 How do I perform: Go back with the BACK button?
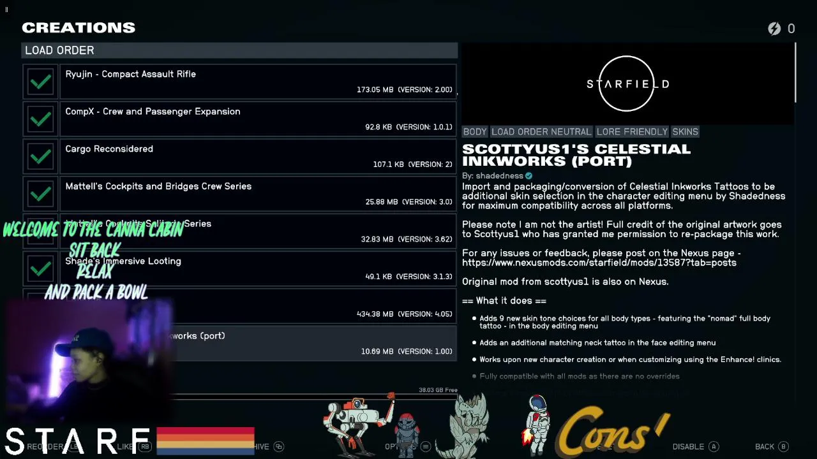click(772, 447)
